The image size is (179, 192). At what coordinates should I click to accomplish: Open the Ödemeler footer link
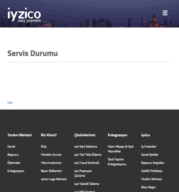pos(14,163)
